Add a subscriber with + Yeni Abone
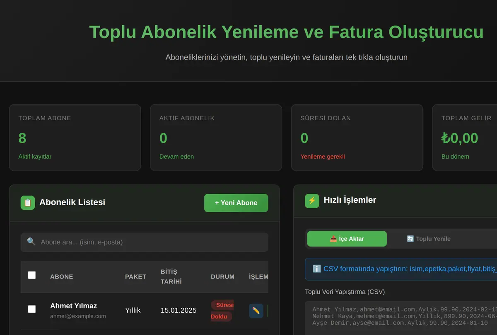The image size is (497, 335). (236, 203)
